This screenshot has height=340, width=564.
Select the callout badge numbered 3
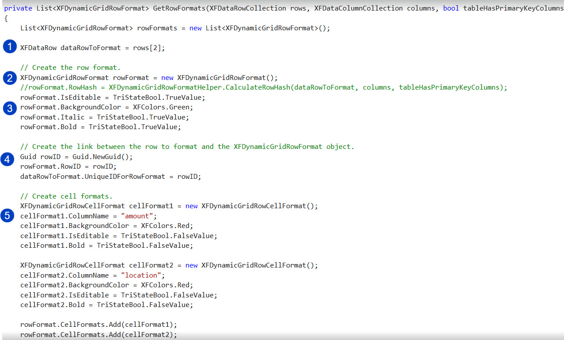10,108
